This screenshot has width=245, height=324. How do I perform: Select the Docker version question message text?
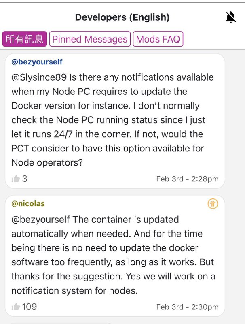click(113, 120)
